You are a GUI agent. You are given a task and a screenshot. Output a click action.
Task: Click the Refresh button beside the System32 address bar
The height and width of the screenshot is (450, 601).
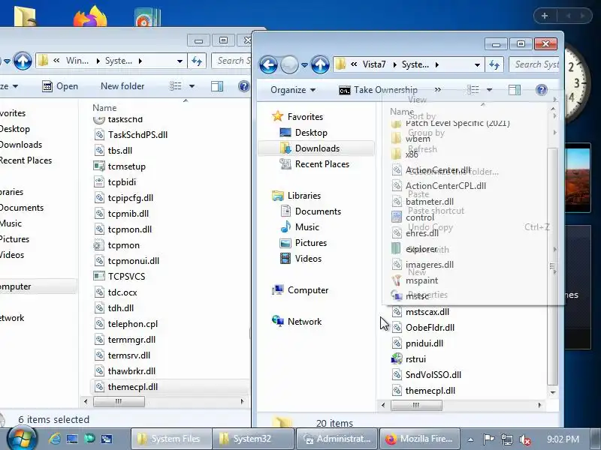pos(197,61)
